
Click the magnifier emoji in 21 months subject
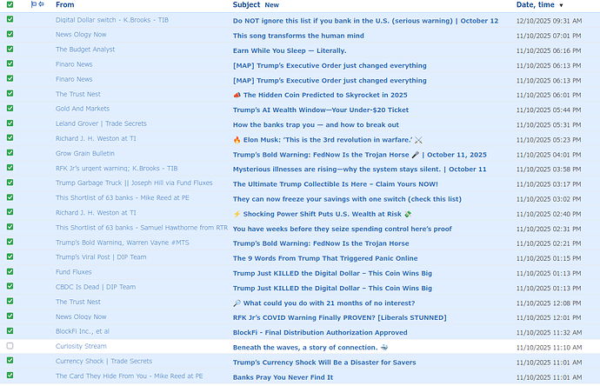237,302
